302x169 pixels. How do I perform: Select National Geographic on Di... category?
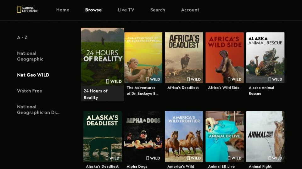(x=38, y=110)
